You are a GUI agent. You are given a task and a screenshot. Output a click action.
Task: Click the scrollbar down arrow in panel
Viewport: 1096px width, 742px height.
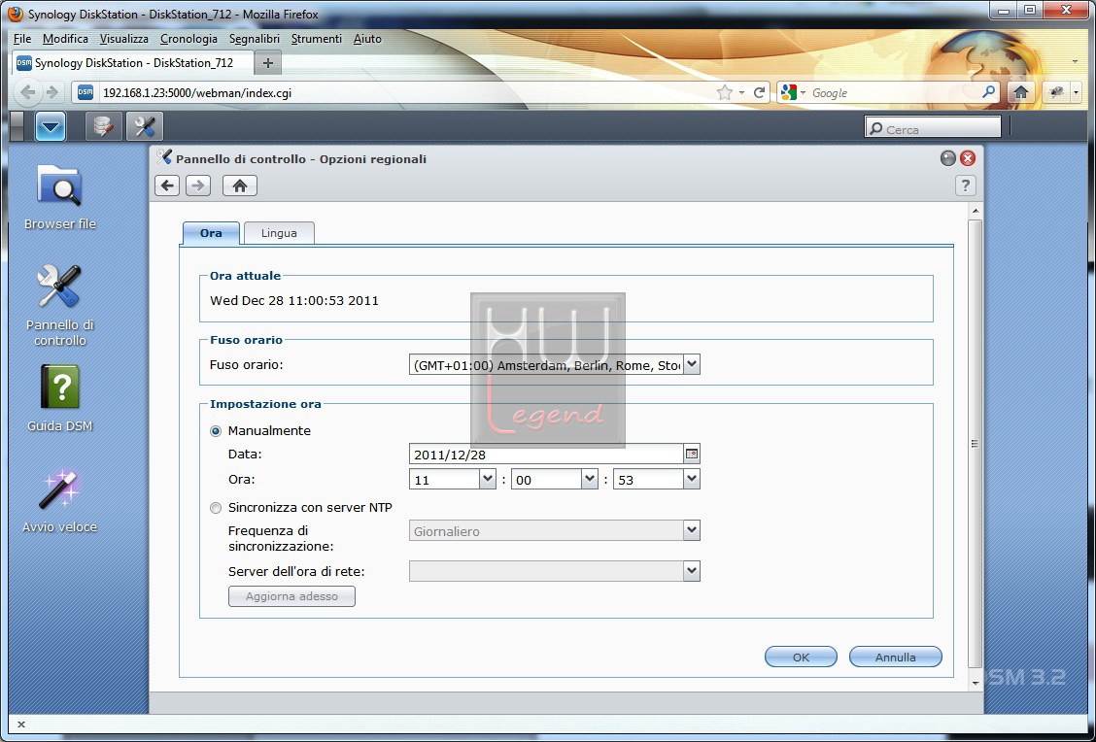976,684
